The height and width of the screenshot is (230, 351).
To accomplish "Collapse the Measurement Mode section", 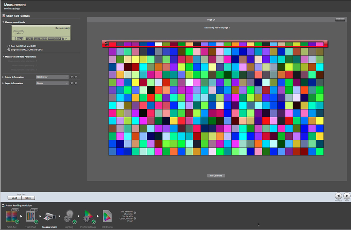I will 4,22.
